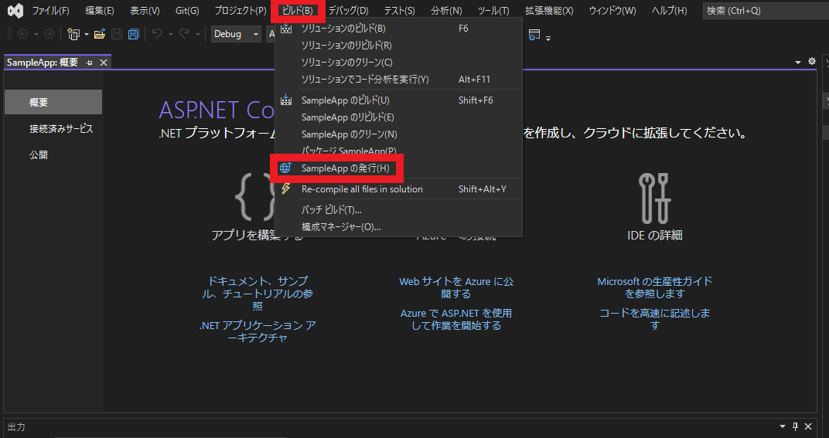This screenshot has width=829, height=438.
Task: Close the 出力 output panel
Action: coord(808,426)
